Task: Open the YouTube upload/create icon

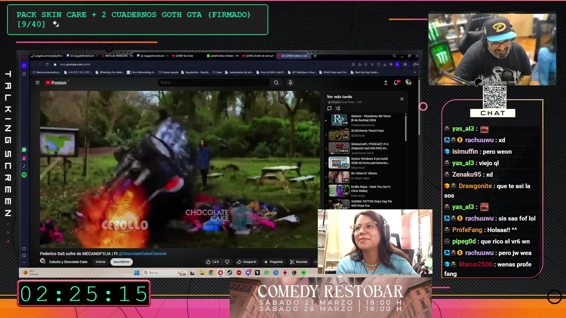Action: pos(386,83)
